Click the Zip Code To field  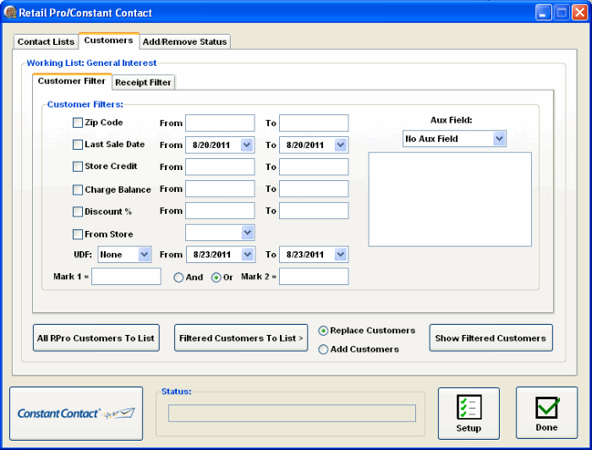314,123
